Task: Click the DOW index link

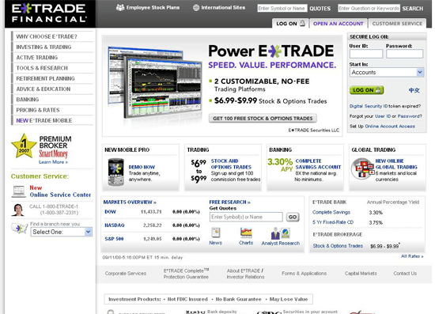Action: (x=110, y=212)
